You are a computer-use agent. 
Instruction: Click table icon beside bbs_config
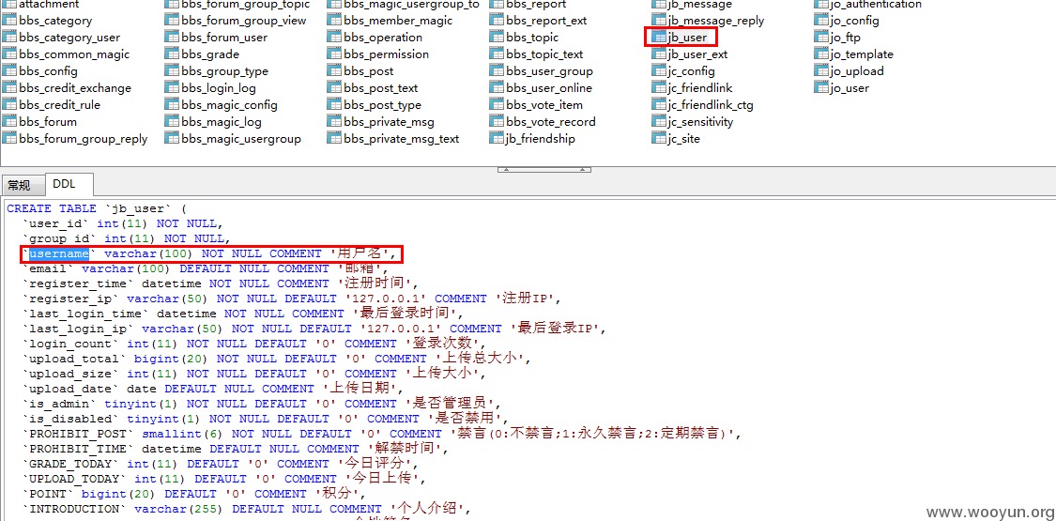pos(9,71)
